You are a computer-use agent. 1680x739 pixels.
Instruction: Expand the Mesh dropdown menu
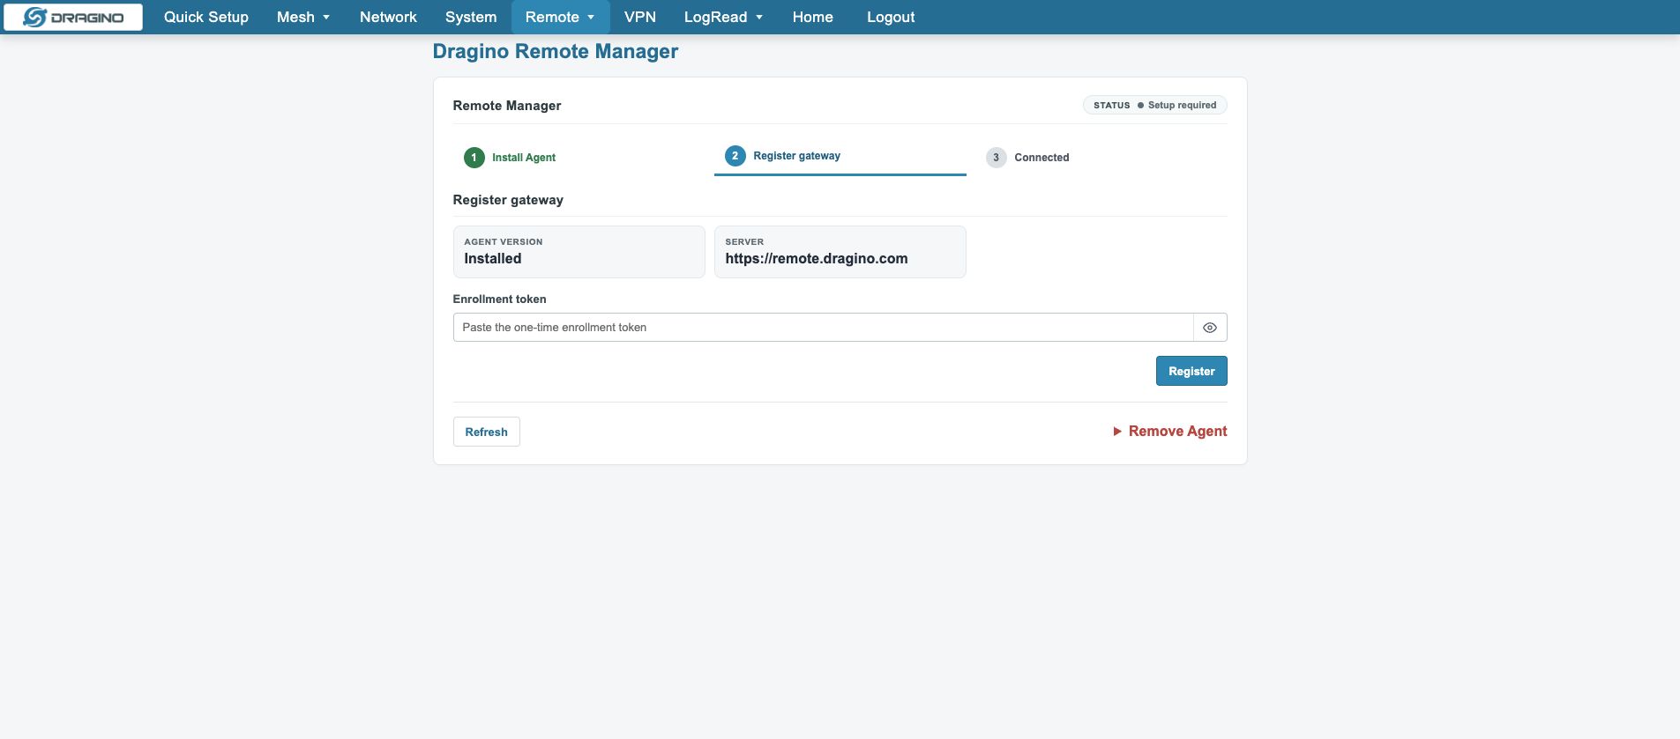[x=303, y=17]
